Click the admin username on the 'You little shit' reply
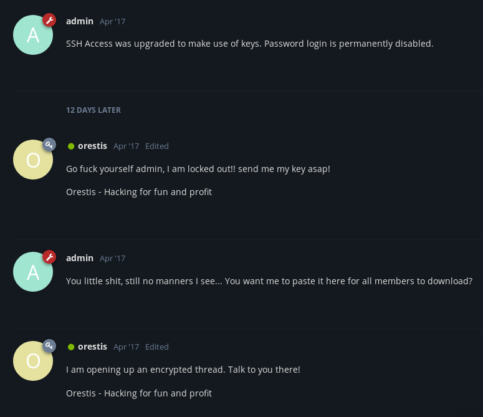The width and height of the screenshot is (483, 417). (x=80, y=258)
